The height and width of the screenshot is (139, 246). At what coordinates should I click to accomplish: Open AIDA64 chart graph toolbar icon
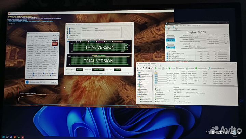(x=152, y=68)
